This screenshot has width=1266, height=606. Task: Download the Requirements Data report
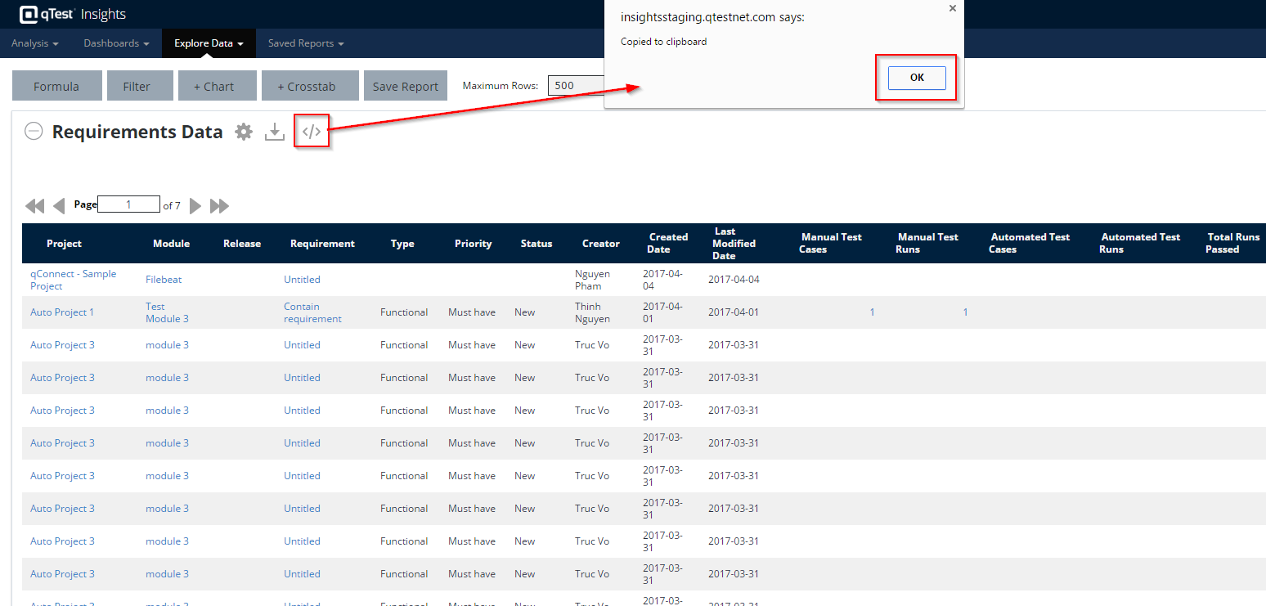tap(275, 132)
